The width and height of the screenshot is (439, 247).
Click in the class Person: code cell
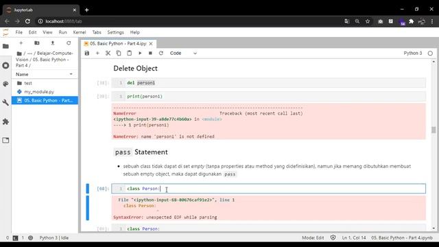coord(268,189)
